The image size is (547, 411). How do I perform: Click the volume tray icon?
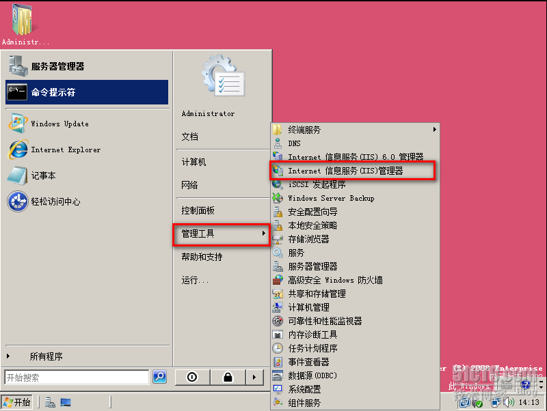(x=509, y=403)
